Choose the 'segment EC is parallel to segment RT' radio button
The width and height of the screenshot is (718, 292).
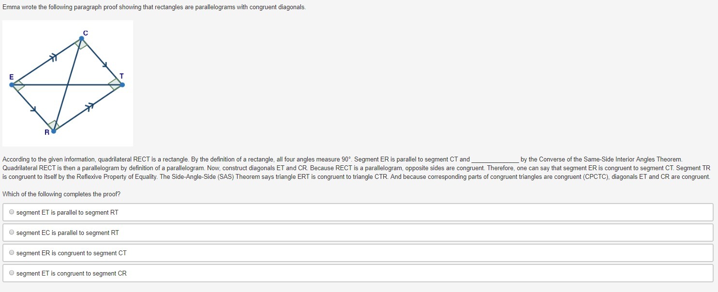pos(11,233)
